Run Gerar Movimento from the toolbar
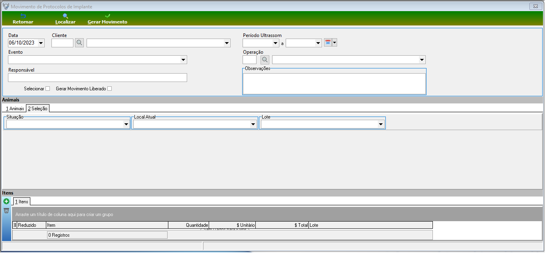 click(x=107, y=19)
